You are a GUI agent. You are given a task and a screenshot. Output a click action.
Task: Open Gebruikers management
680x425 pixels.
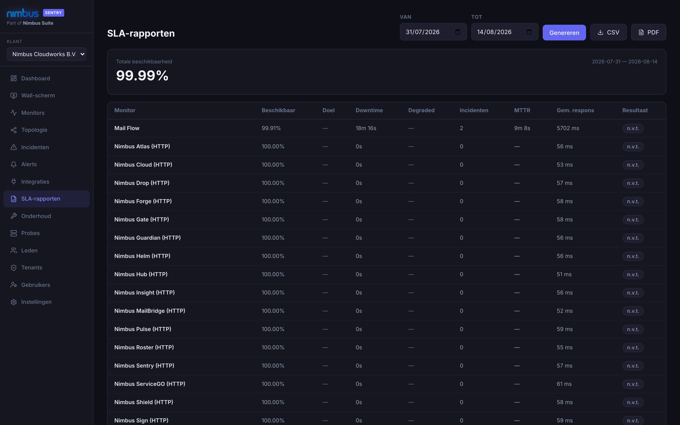(47, 285)
